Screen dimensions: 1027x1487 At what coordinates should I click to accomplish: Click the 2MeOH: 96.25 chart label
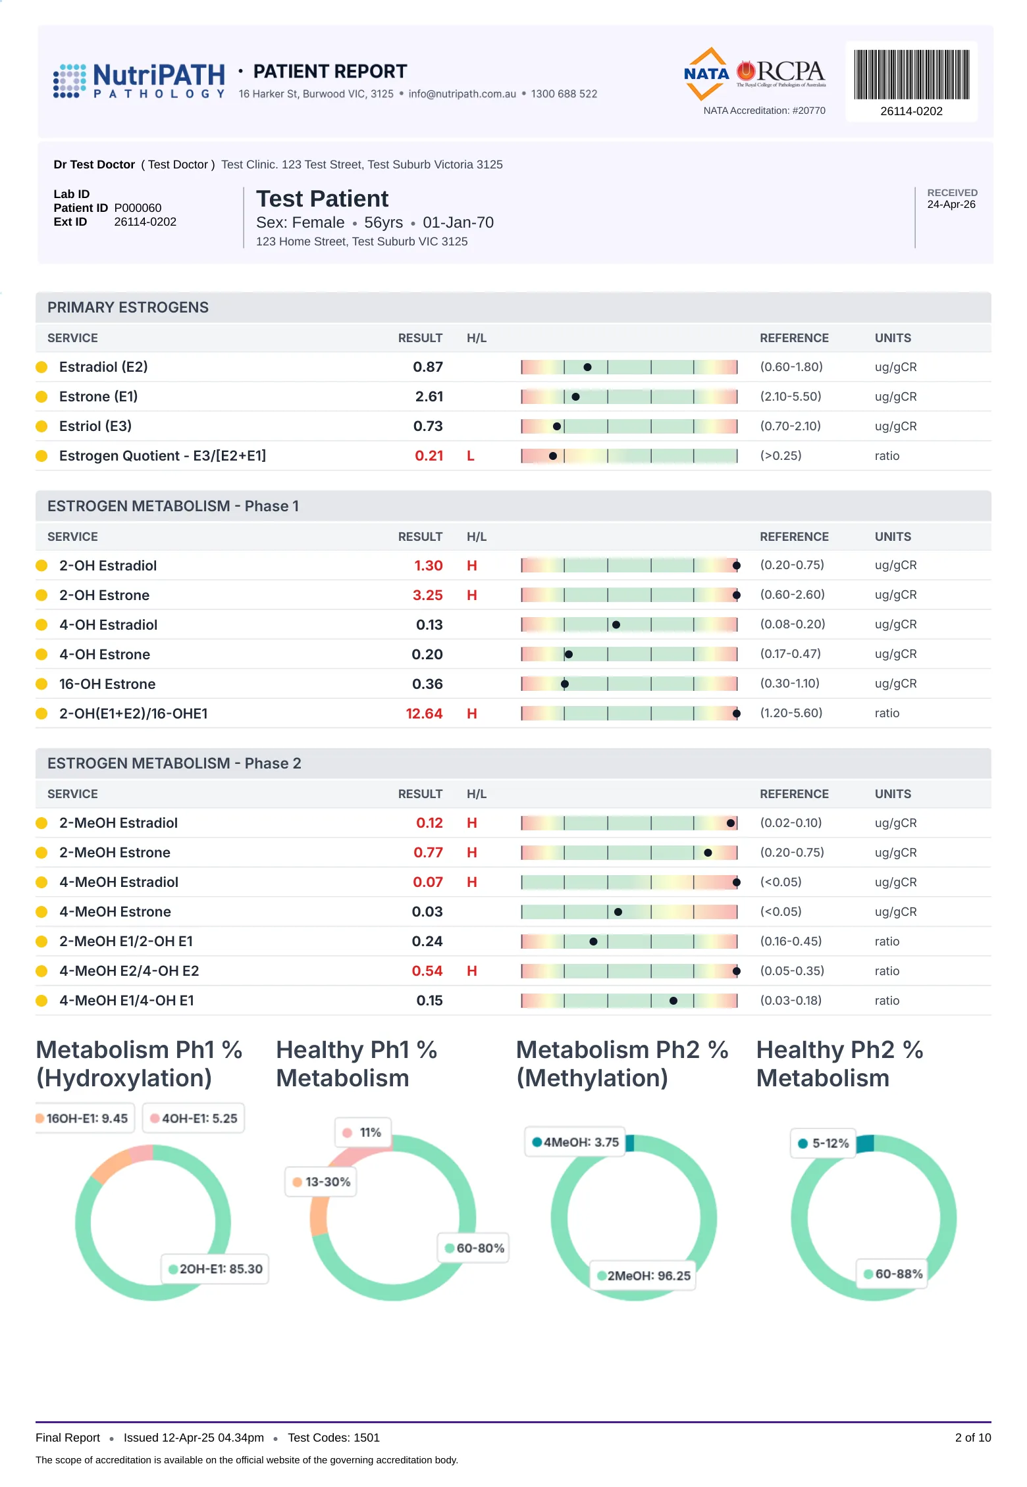point(643,1276)
